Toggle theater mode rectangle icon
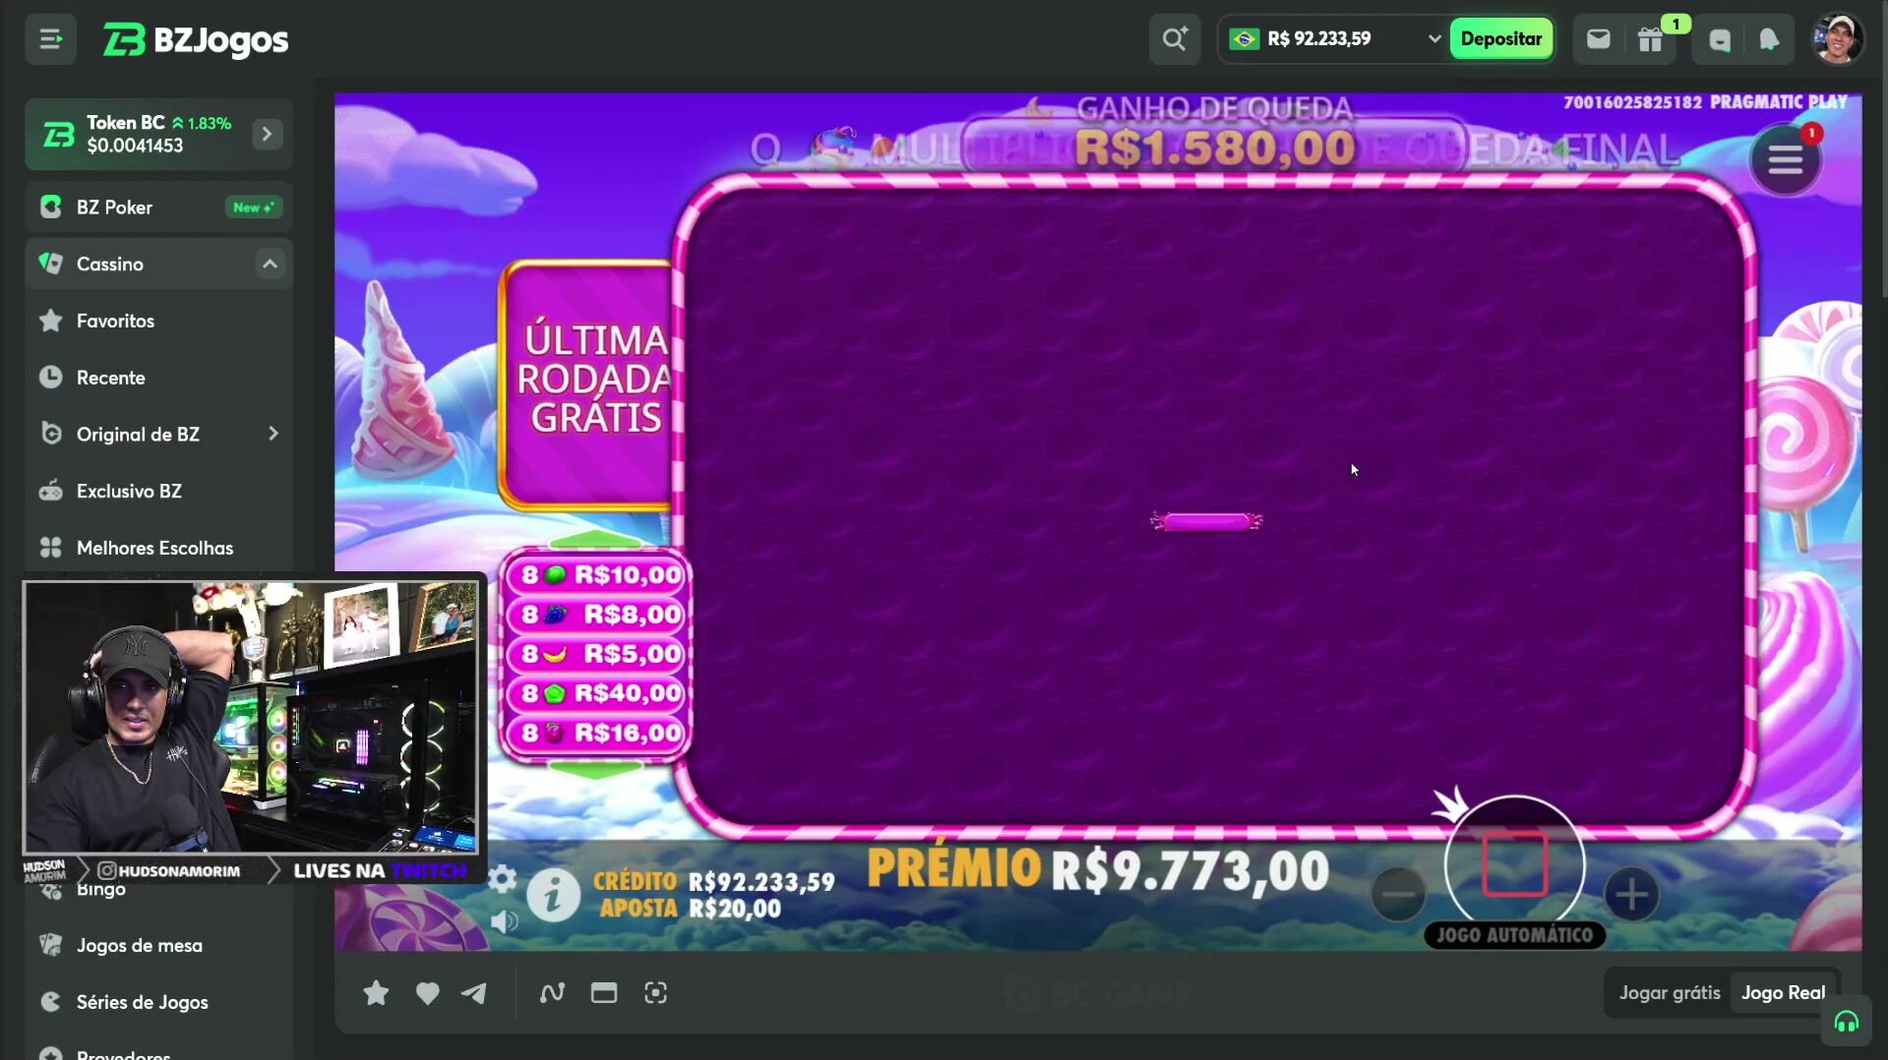 tap(604, 993)
